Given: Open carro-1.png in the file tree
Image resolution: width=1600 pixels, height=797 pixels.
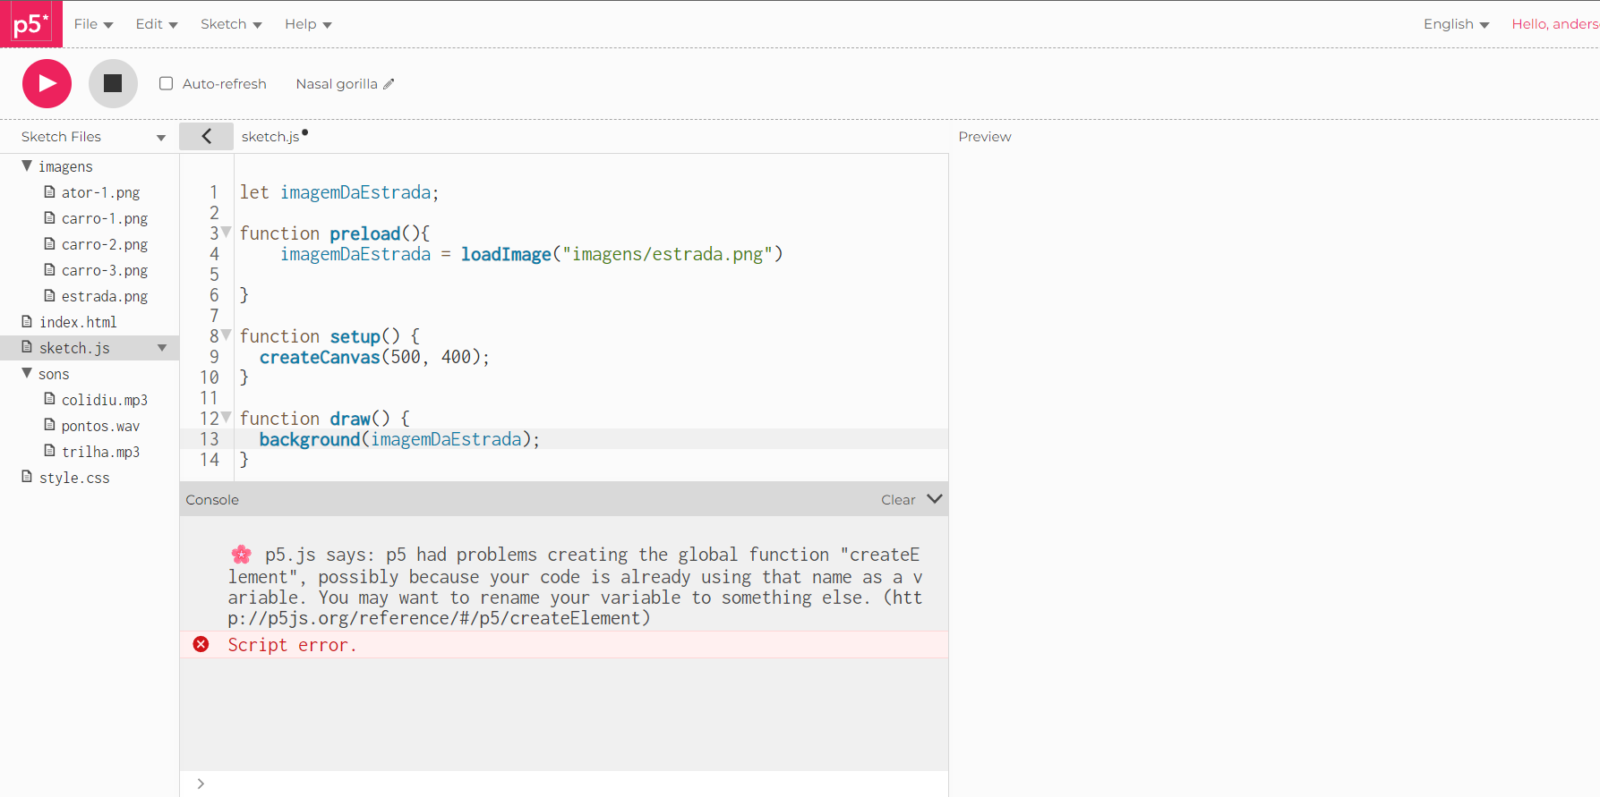Looking at the screenshot, I should pyautogui.click(x=105, y=218).
